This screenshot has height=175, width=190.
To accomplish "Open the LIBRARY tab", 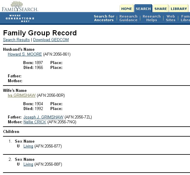I will pos(179,9).
